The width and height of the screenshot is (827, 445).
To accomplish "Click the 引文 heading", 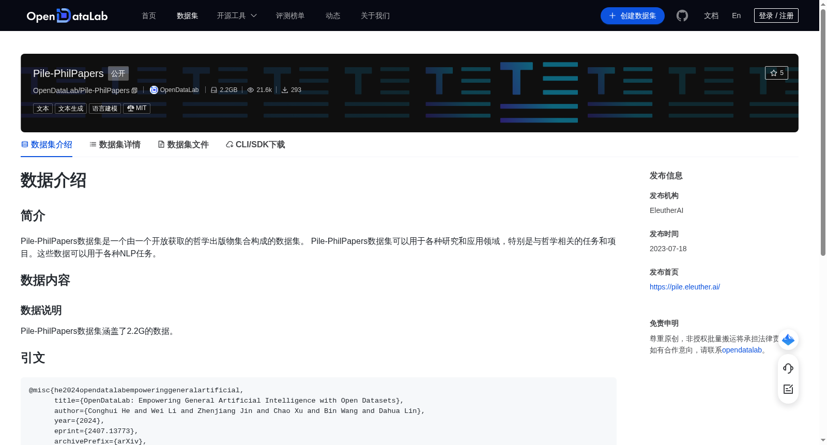I will [33, 358].
